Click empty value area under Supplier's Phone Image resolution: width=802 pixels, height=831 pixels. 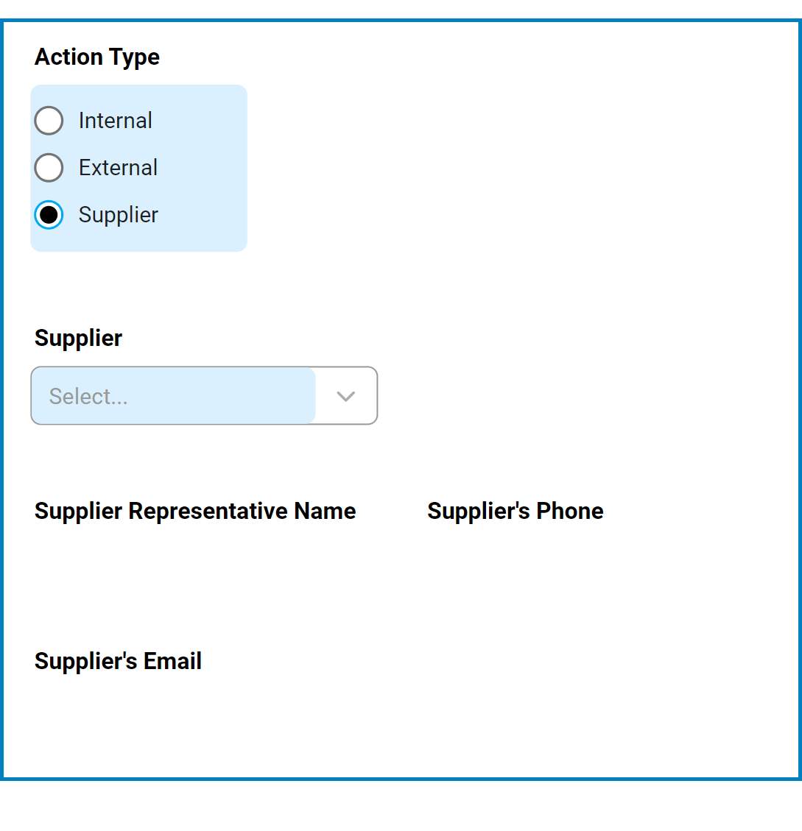pos(516,559)
